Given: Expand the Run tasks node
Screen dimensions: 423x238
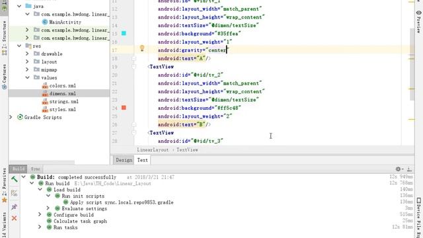Looking at the screenshot, I should coord(40,227).
